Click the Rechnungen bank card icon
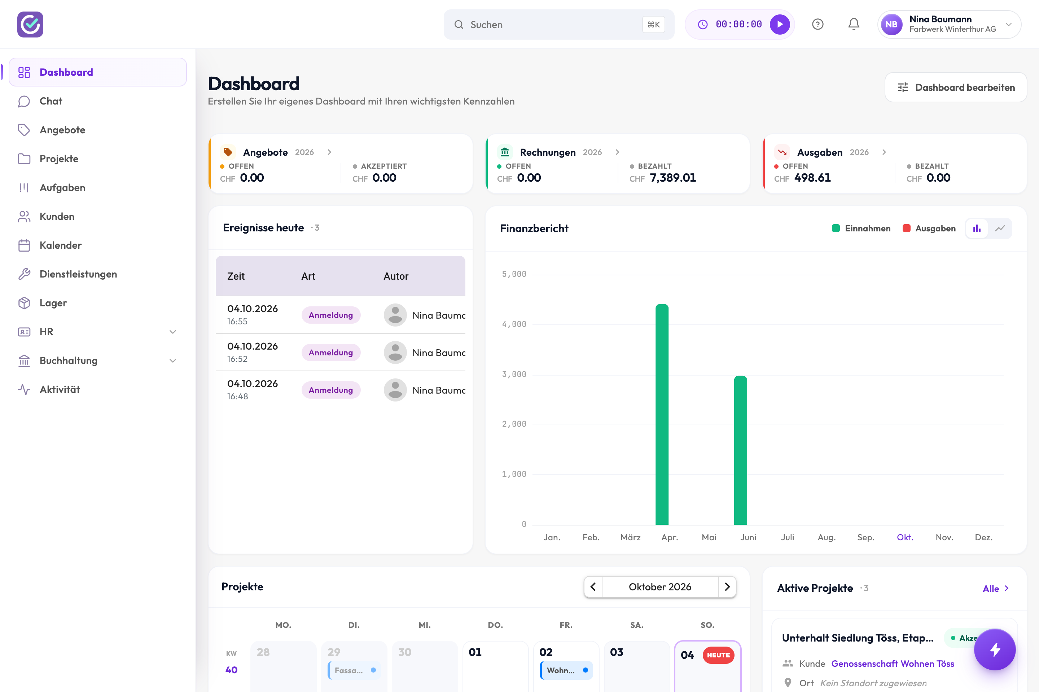Screen dimensions: 1039x692 (x=505, y=152)
